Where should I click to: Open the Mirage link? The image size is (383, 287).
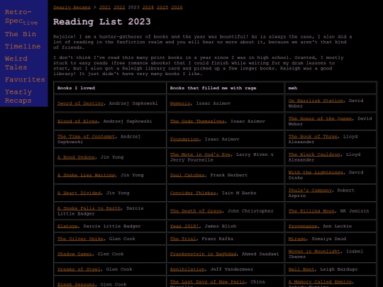click(297, 239)
